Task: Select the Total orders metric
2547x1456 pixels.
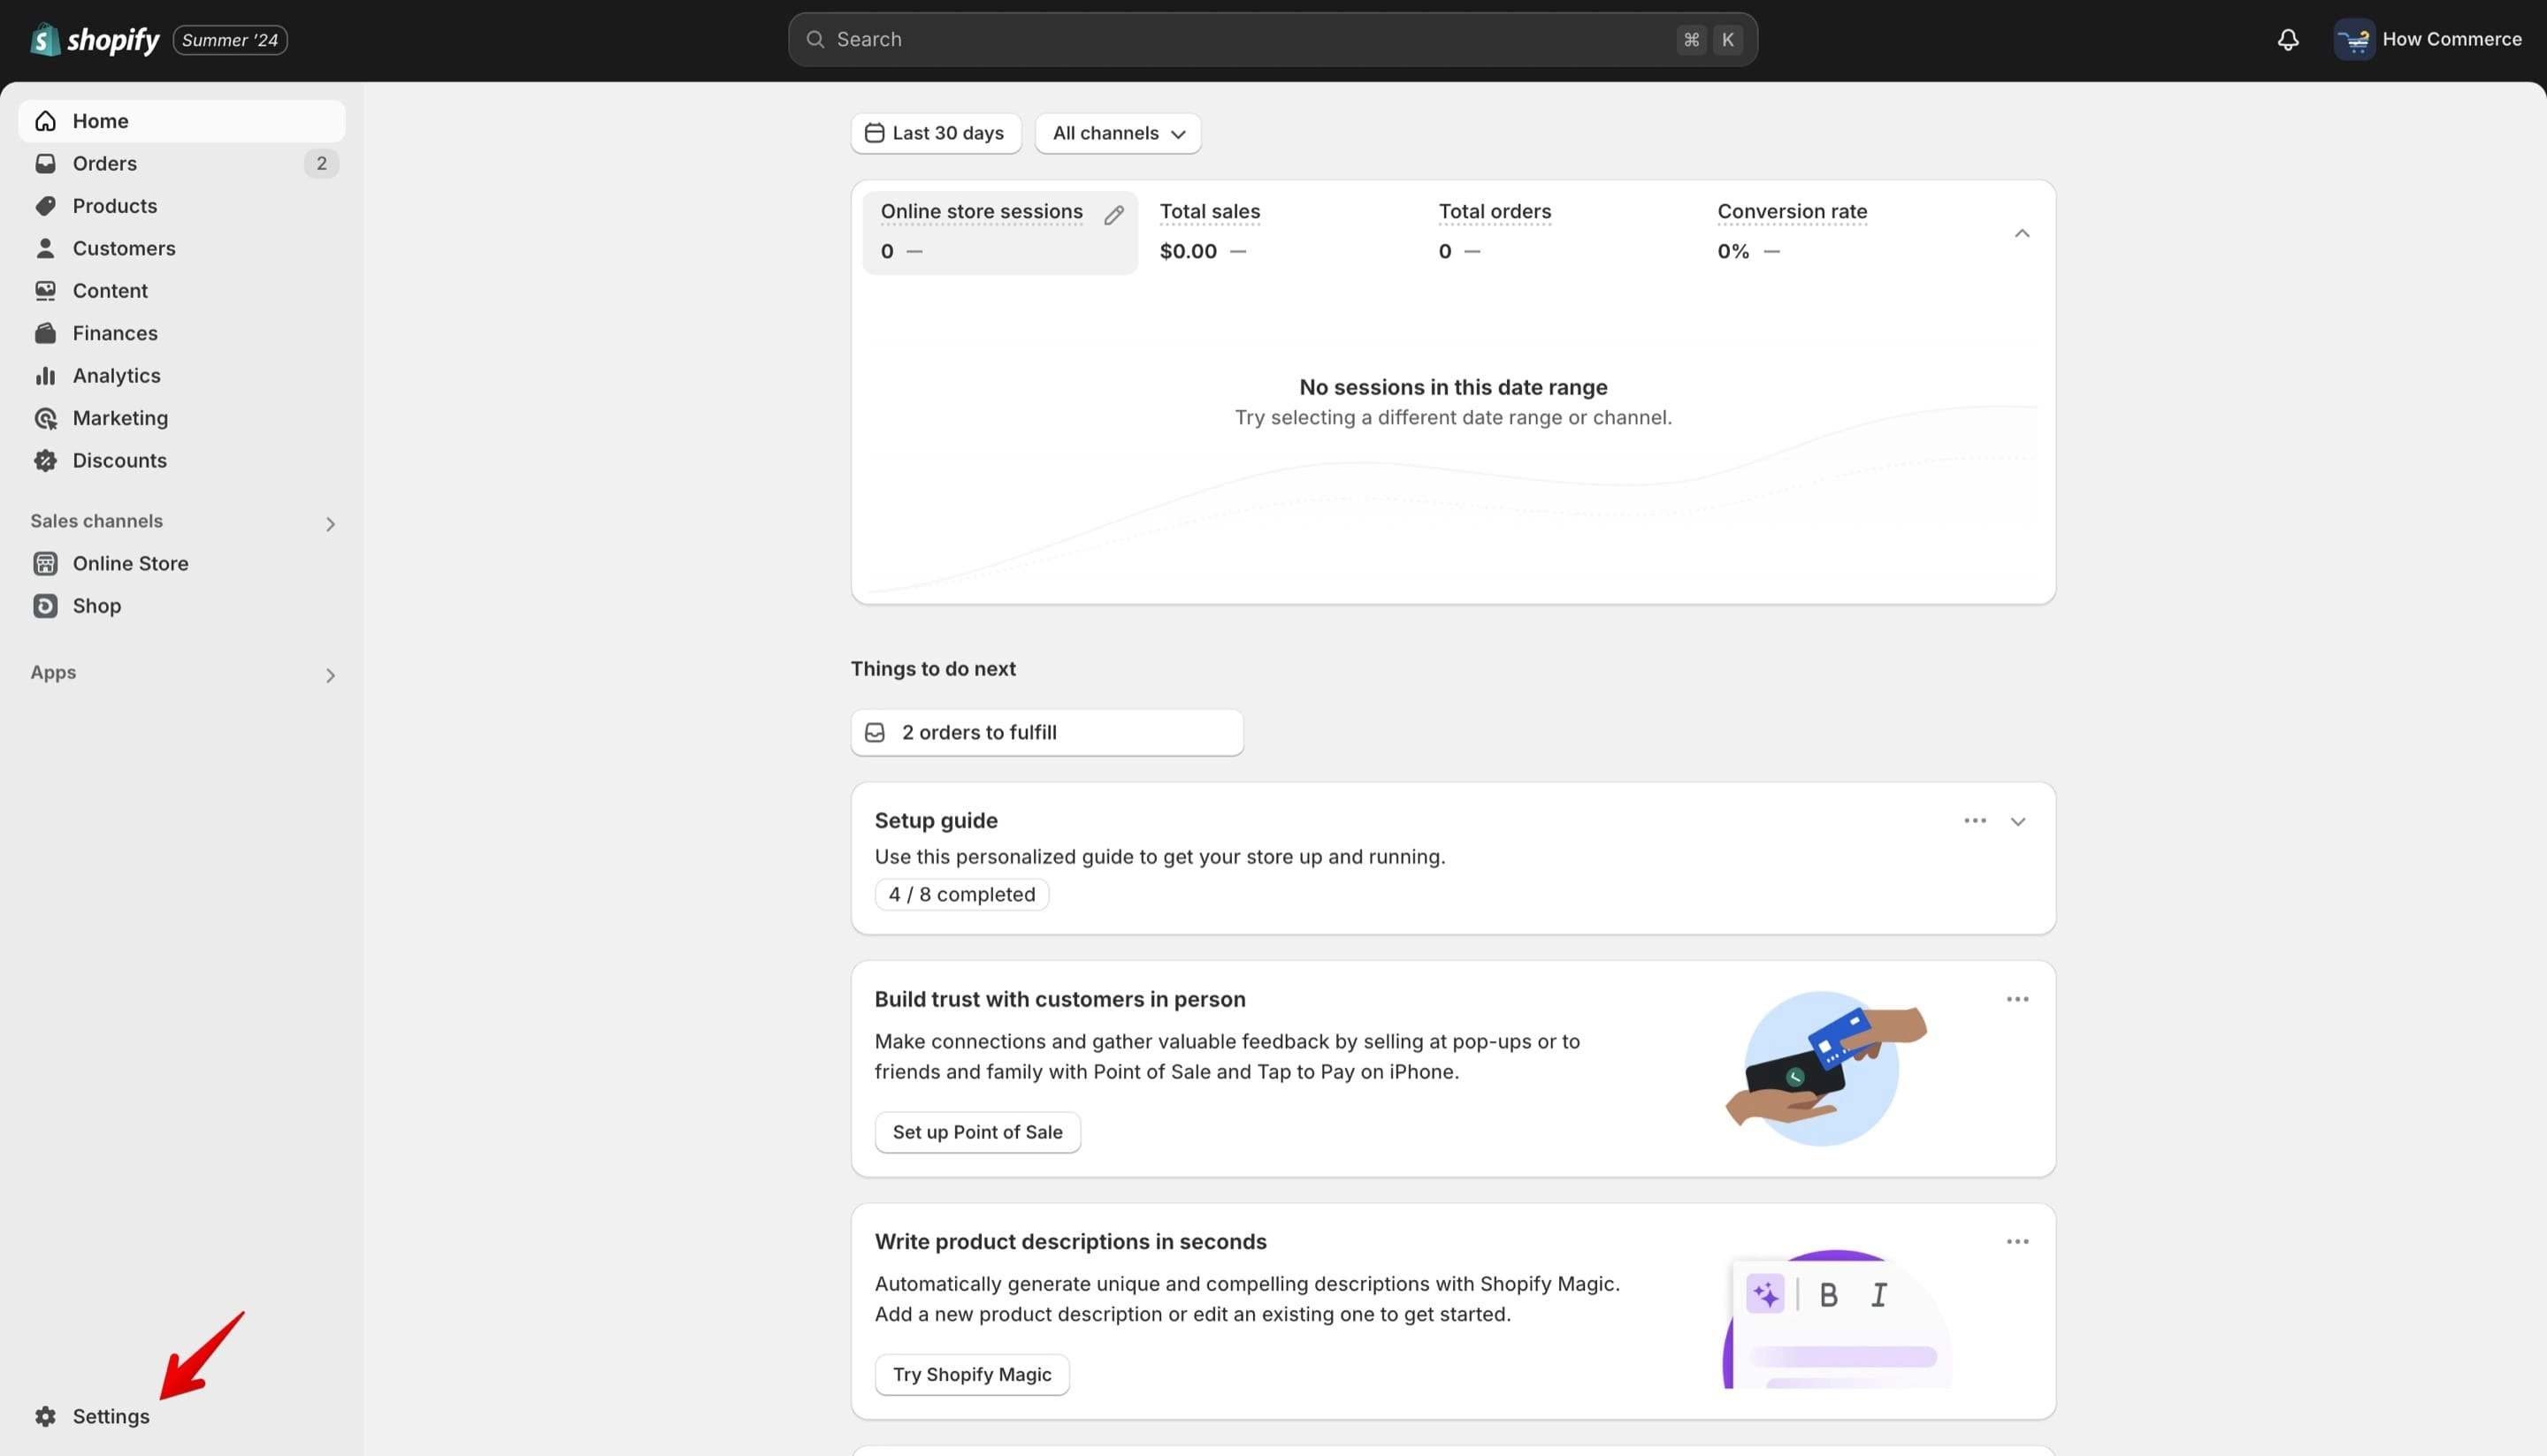Action: 1557,232
